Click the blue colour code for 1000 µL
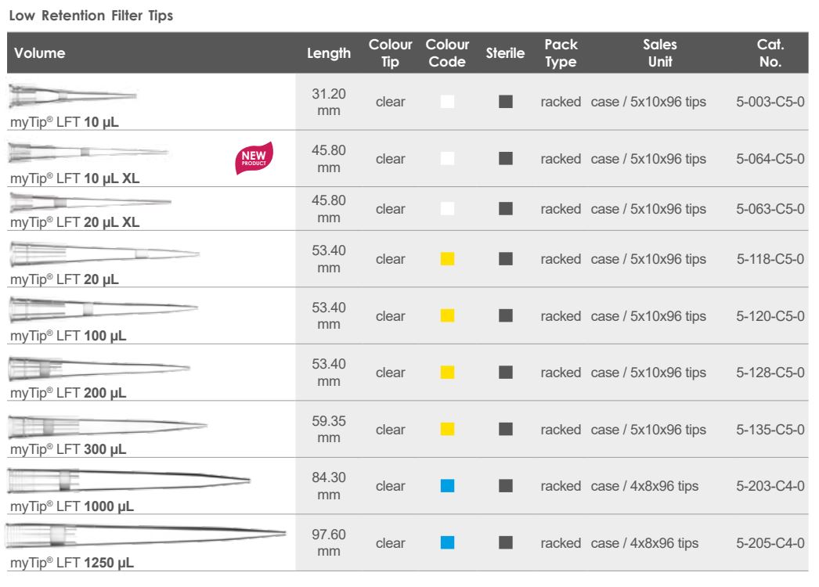 [x=448, y=486]
